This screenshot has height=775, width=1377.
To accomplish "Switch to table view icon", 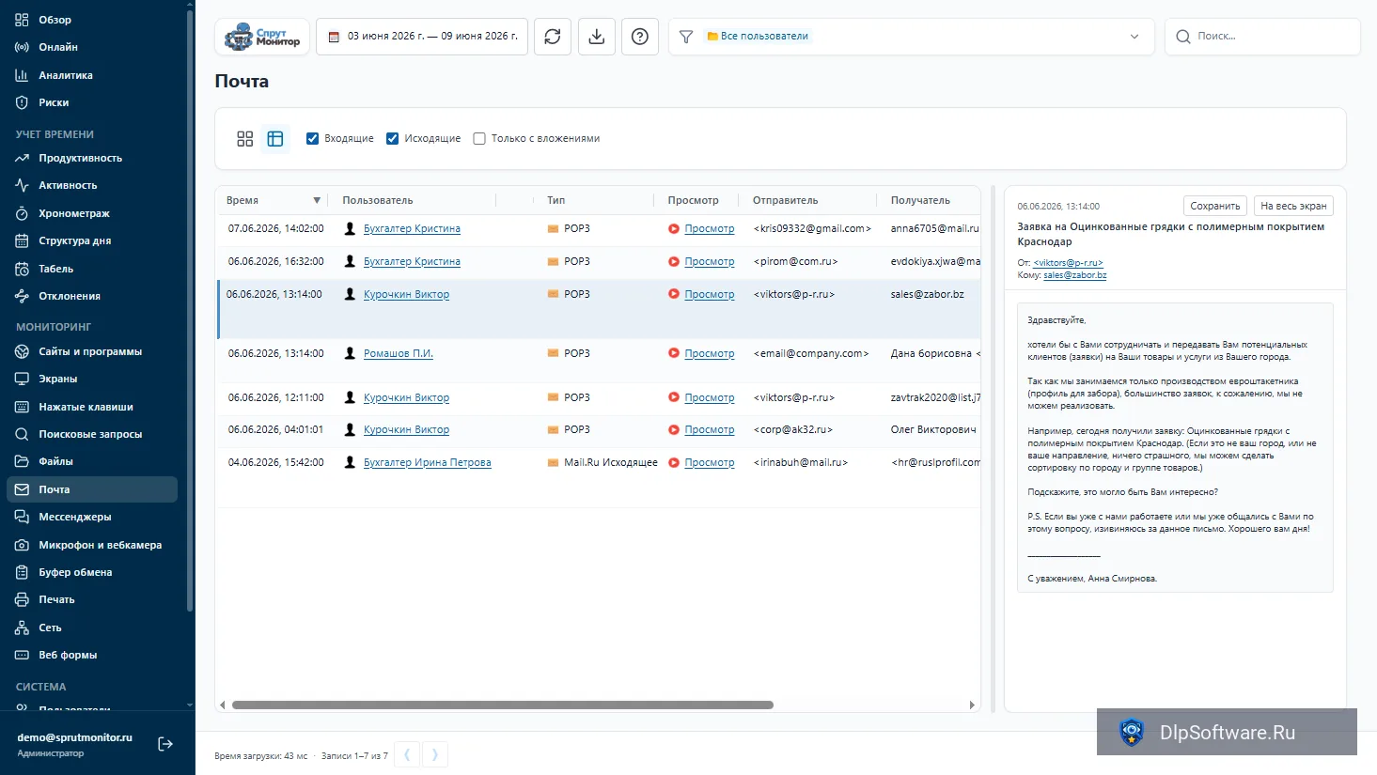I will (275, 139).
